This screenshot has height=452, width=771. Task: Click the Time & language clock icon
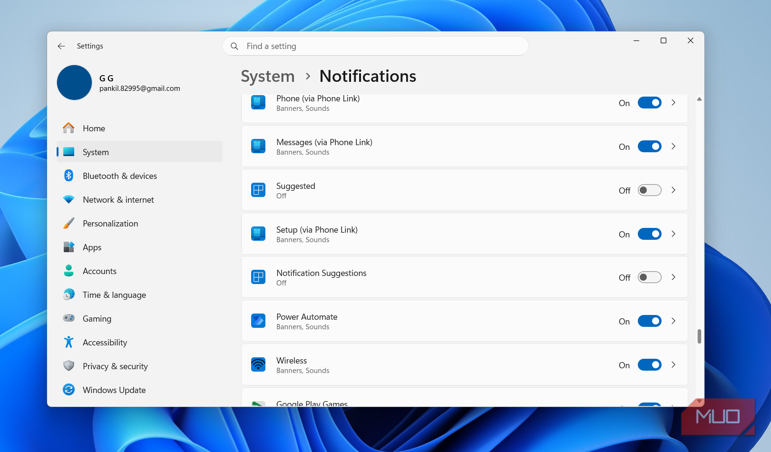tap(69, 295)
